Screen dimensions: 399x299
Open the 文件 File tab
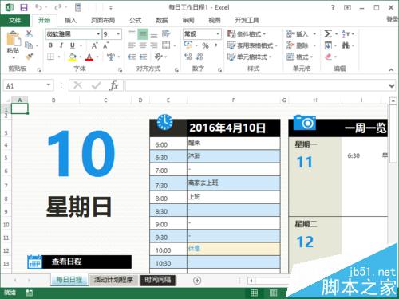point(15,20)
